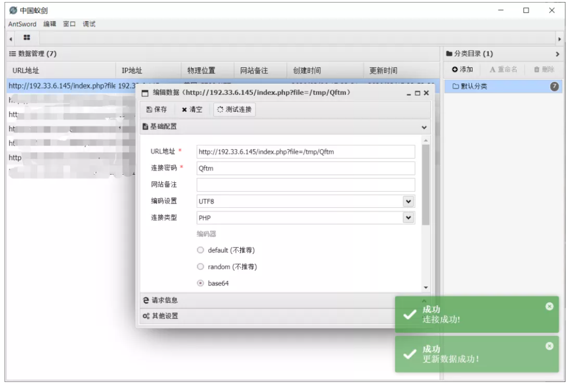
Task: Click the 删除 delete button
Action: point(544,69)
